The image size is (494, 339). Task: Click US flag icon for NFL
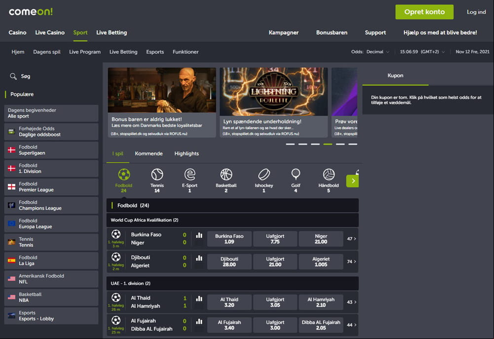pyautogui.click(x=12, y=279)
